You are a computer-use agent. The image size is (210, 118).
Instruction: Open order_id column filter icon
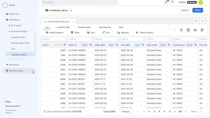pos(91,45)
